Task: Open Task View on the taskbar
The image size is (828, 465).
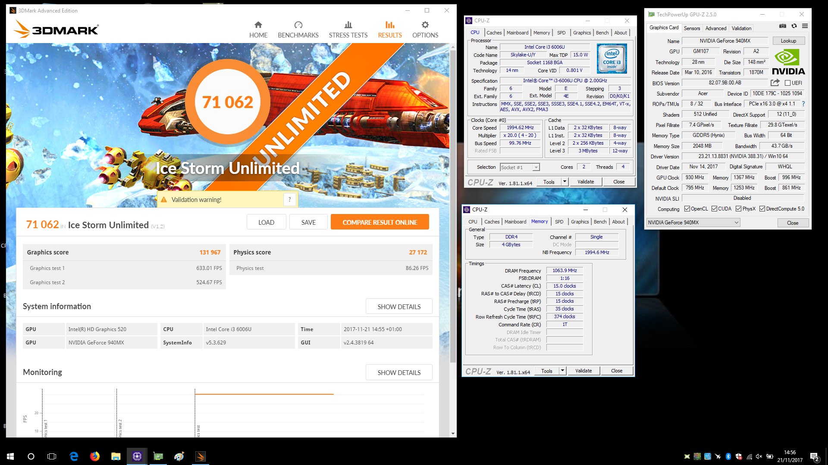Action: 52,456
